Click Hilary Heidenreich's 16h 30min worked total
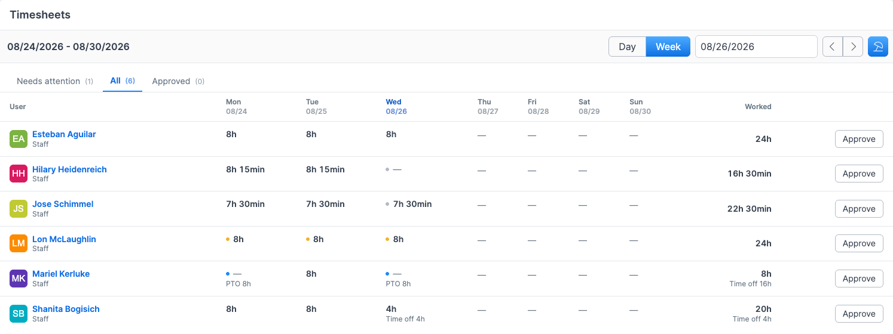The height and width of the screenshot is (334, 893). (x=750, y=174)
